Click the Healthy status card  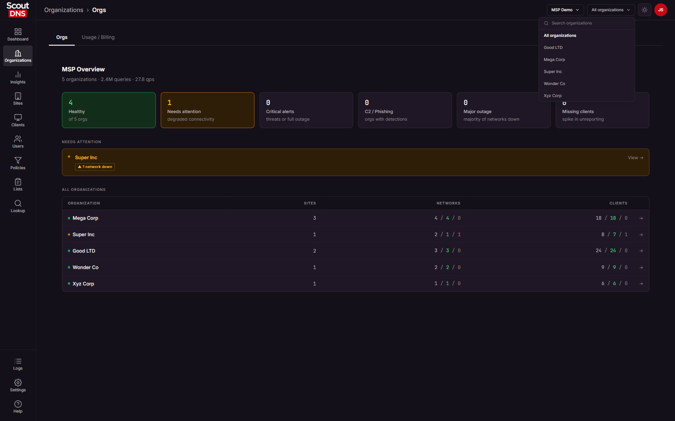point(109,110)
